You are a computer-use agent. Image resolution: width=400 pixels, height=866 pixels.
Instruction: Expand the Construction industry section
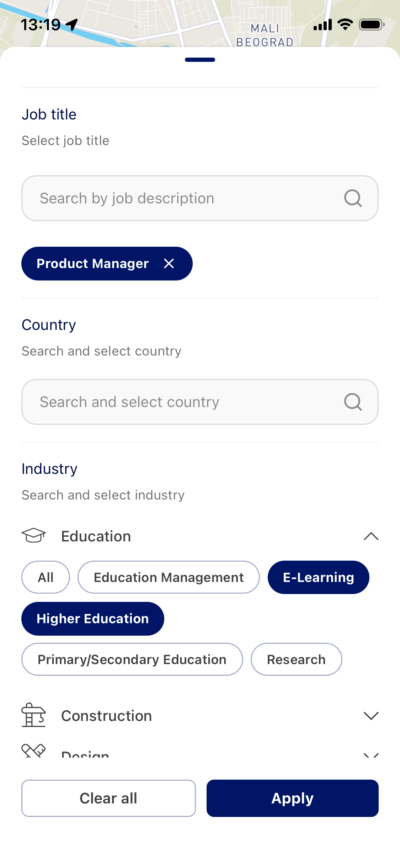[x=371, y=716]
